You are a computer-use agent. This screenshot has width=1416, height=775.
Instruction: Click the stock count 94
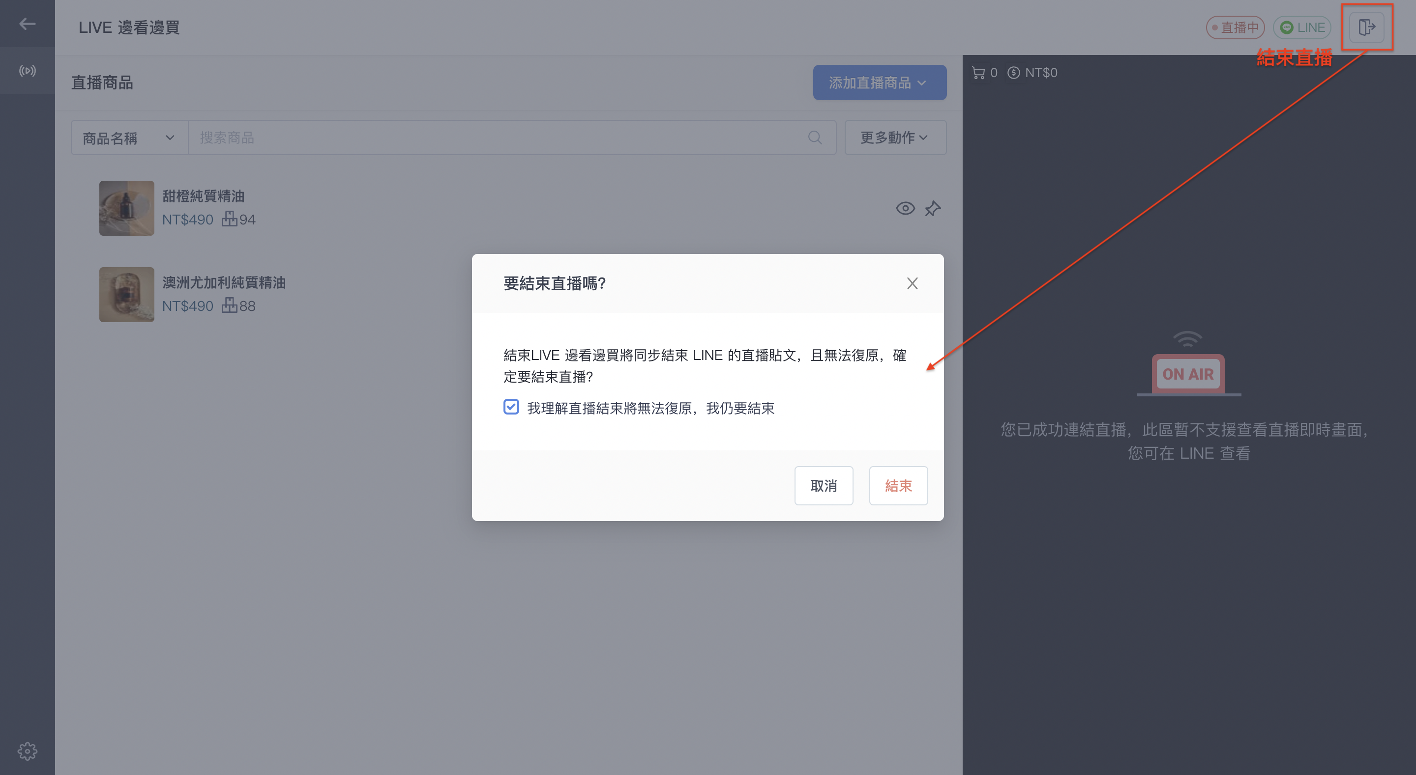coord(247,220)
